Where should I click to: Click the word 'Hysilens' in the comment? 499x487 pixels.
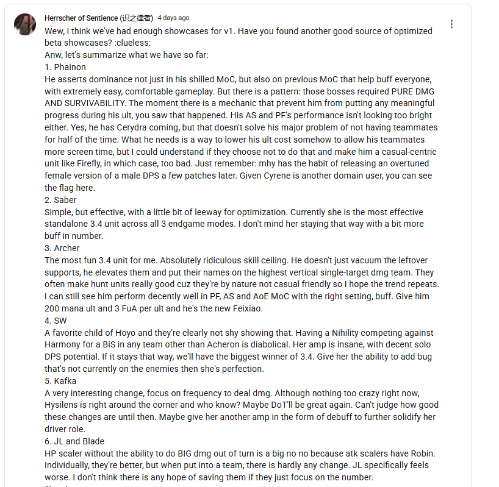(x=61, y=405)
